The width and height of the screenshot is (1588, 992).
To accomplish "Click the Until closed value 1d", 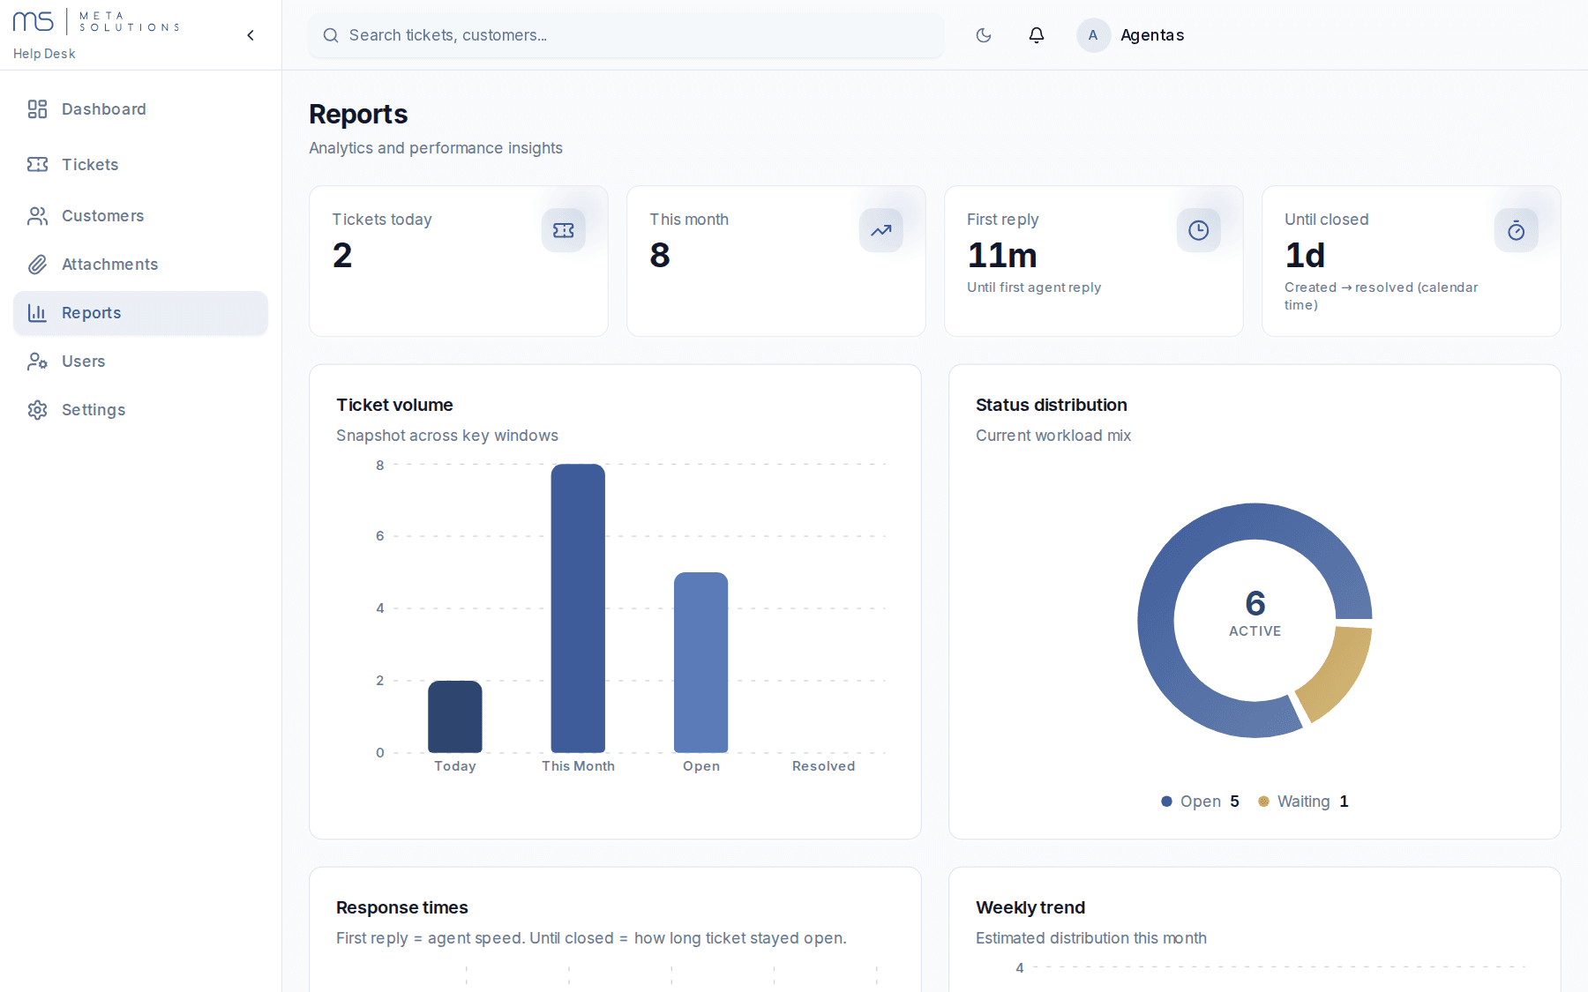I will click(x=1305, y=256).
